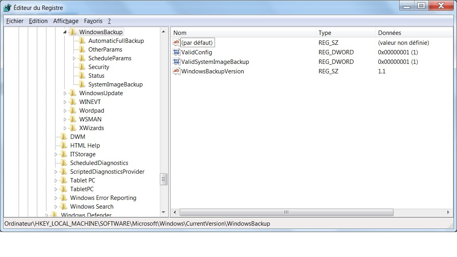Click the WindowsBackupVersion string value icon
Image resolution: width=457 pixels, height=257 pixels.
(x=176, y=71)
